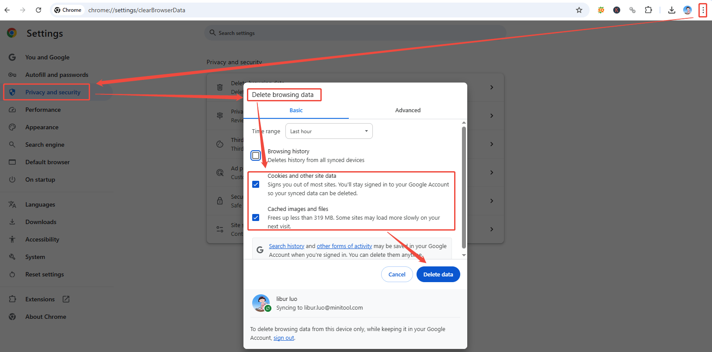This screenshot has width=712, height=352.
Task: Click the window icon for Default browser
Action: (12, 162)
